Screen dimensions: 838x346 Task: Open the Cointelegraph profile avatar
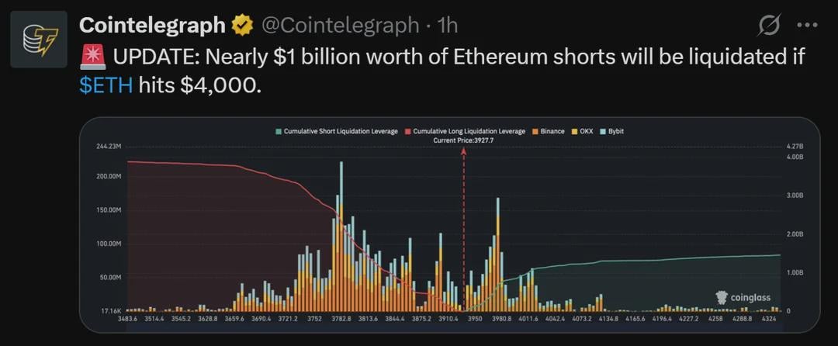(39, 39)
